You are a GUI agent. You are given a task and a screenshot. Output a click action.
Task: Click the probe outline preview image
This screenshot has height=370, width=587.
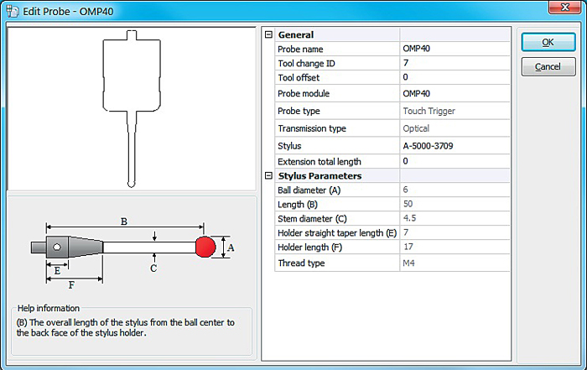132,108
